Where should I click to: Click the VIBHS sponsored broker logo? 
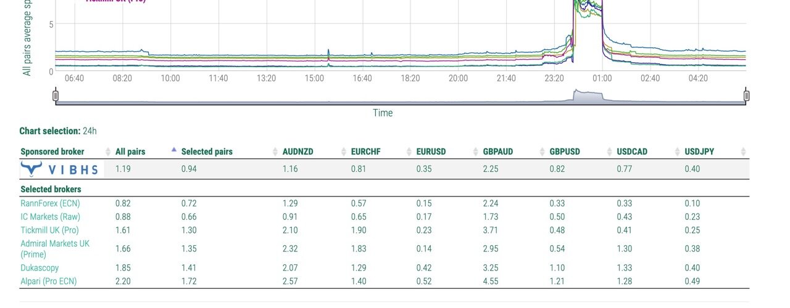59,169
